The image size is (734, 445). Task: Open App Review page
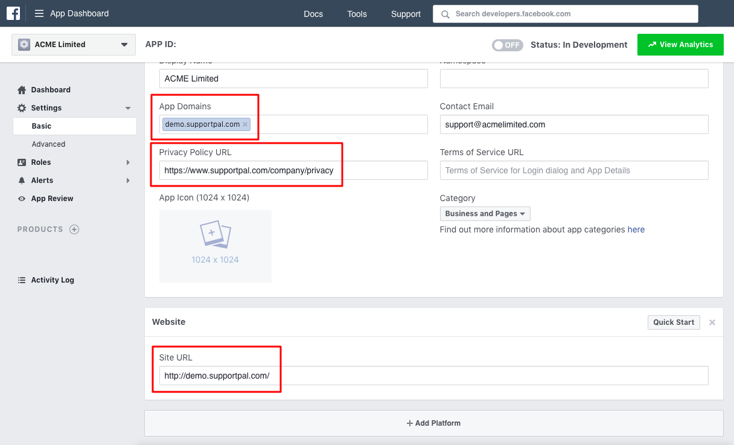[x=52, y=199]
